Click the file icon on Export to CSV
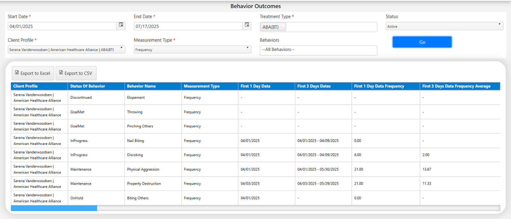Image resolution: width=511 pixels, height=219 pixels. 61,73
